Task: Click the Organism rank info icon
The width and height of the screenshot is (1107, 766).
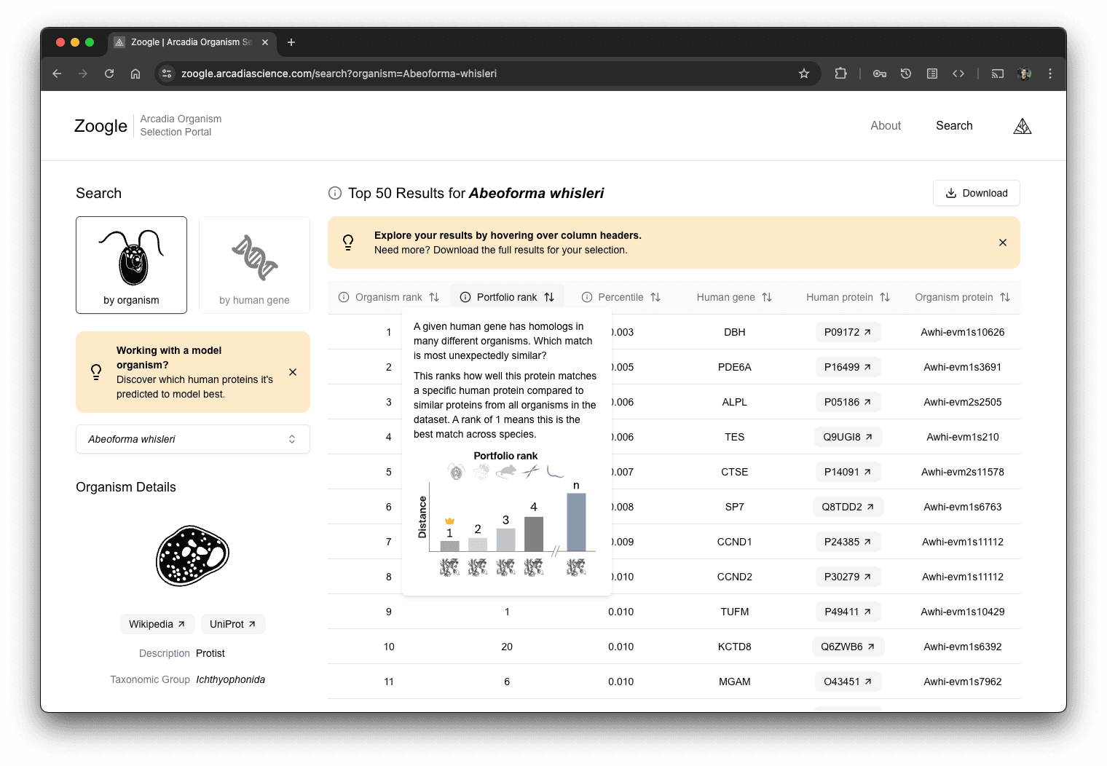Action: click(x=344, y=297)
